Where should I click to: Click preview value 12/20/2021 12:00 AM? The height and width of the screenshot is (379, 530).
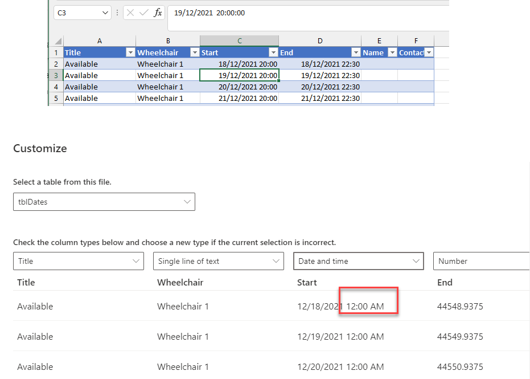pos(340,366)
